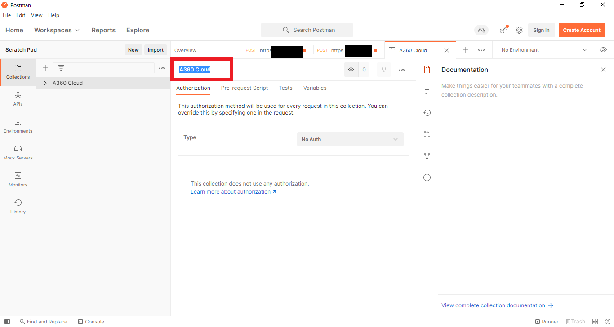
Task: Open the Collection Info icon
Action: coord(427,177)
